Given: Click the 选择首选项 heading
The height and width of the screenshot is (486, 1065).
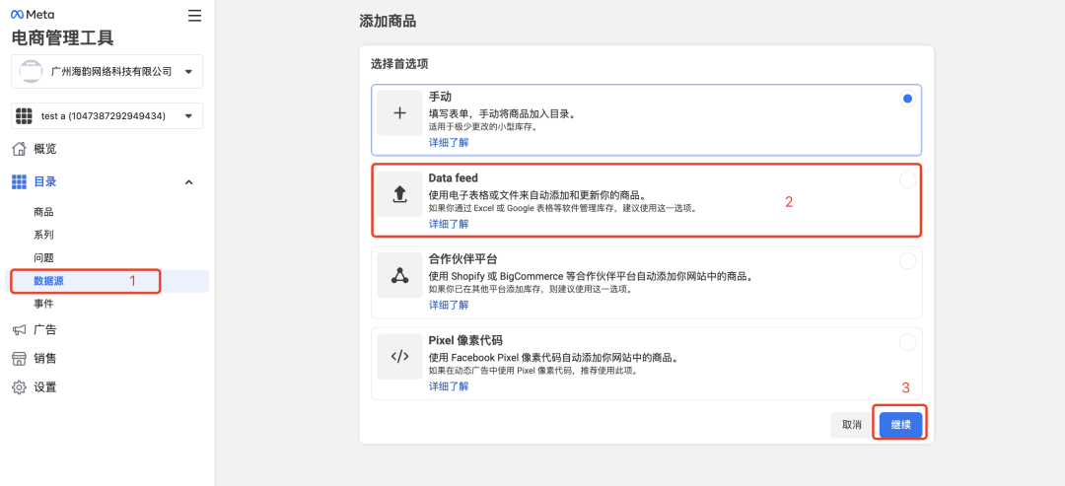Looking at the screenshot, I should pos(399,64).
